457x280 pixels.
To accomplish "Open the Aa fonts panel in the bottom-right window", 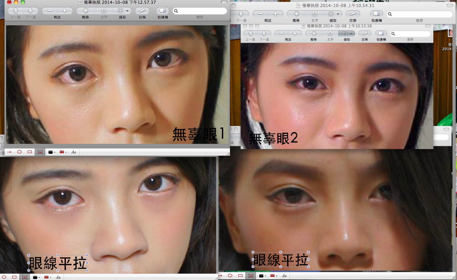I will [284, 276].
